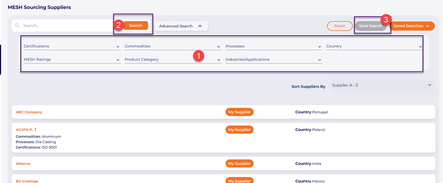Click the warning icon beside AGATA P.
This screenshot has width=443, height=183.
pos(35,130)
